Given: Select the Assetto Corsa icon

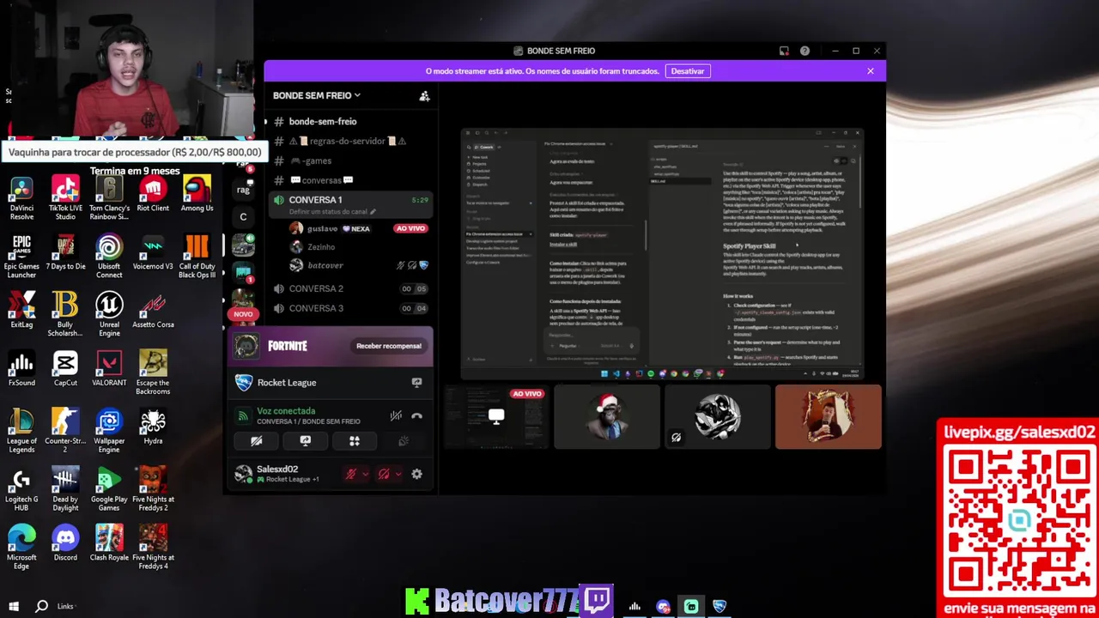Looking at the screenshot, I should 153,311.
